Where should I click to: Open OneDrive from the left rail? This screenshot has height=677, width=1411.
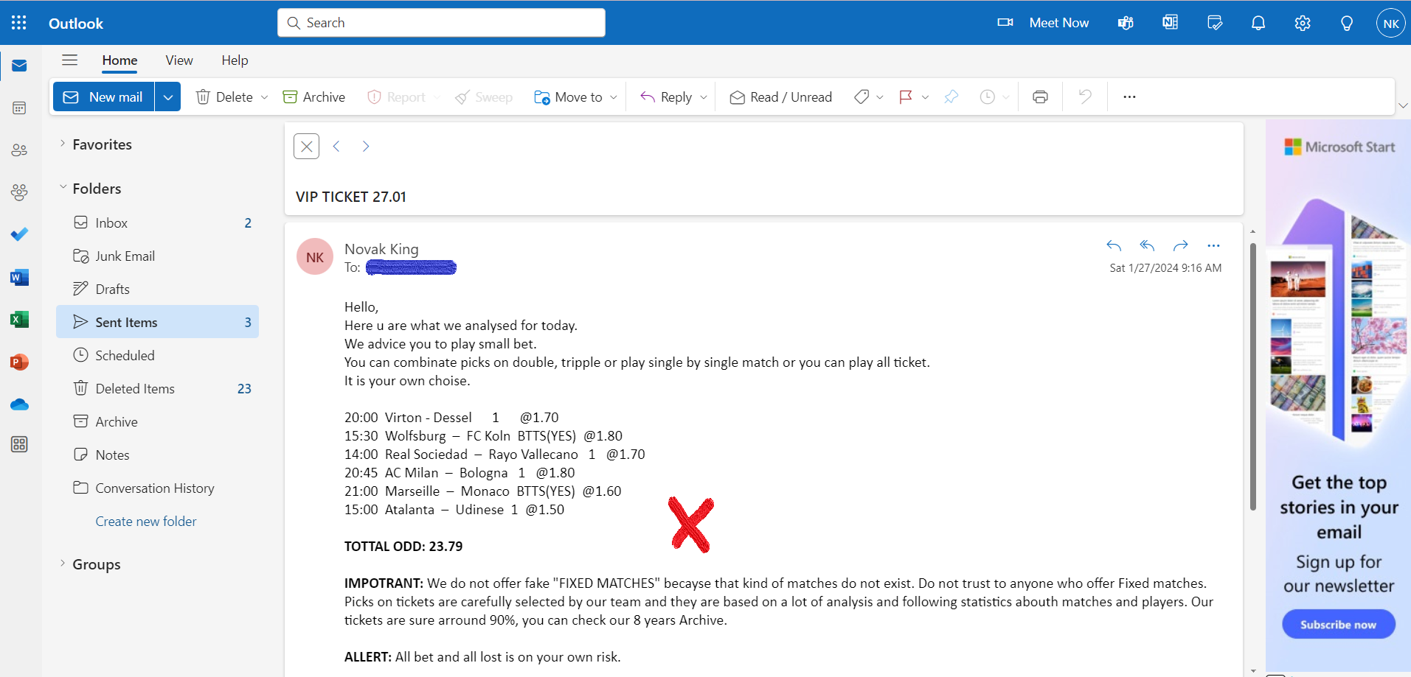click(x=19, y=404)
